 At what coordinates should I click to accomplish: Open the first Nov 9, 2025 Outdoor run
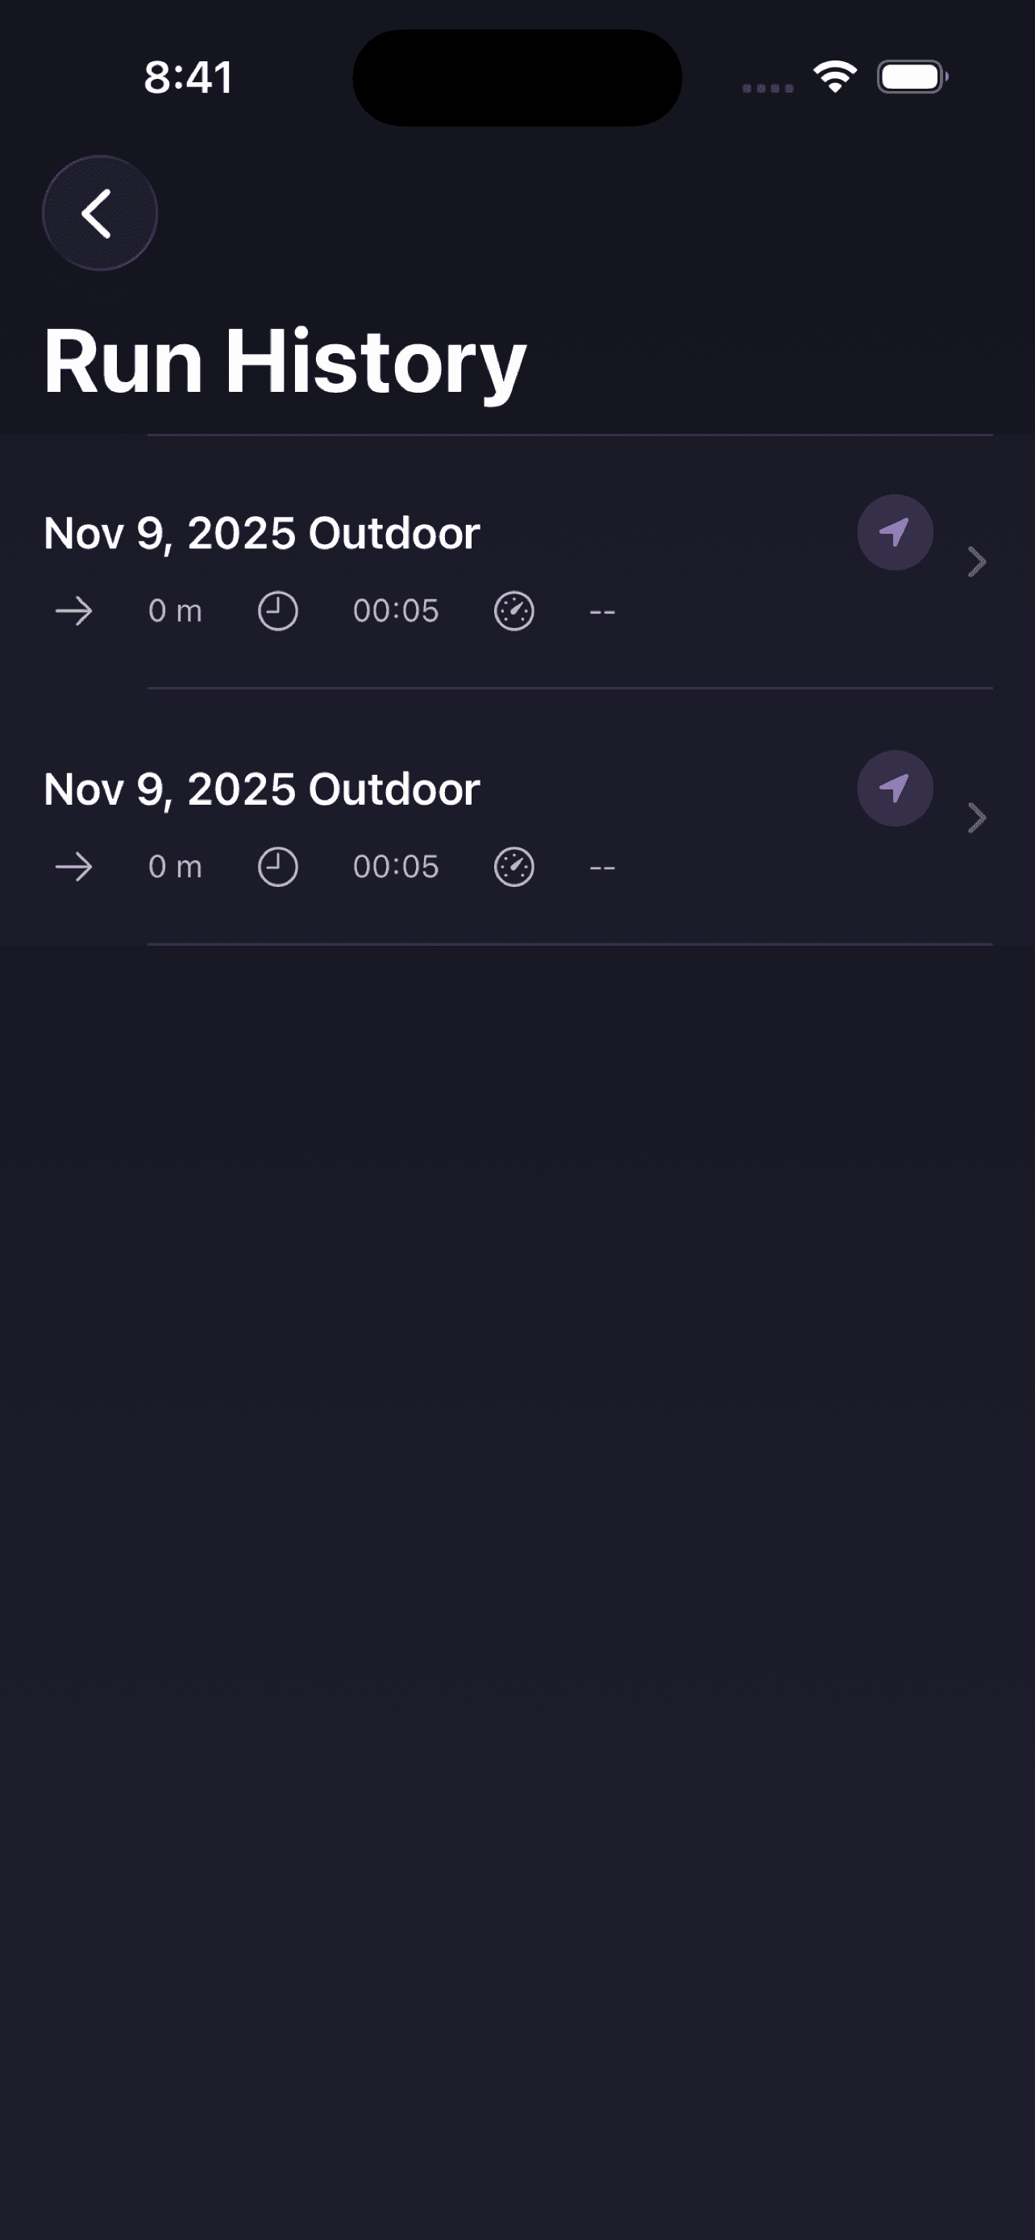(262, 533)
